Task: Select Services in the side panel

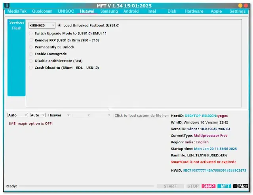Action: 17,22
